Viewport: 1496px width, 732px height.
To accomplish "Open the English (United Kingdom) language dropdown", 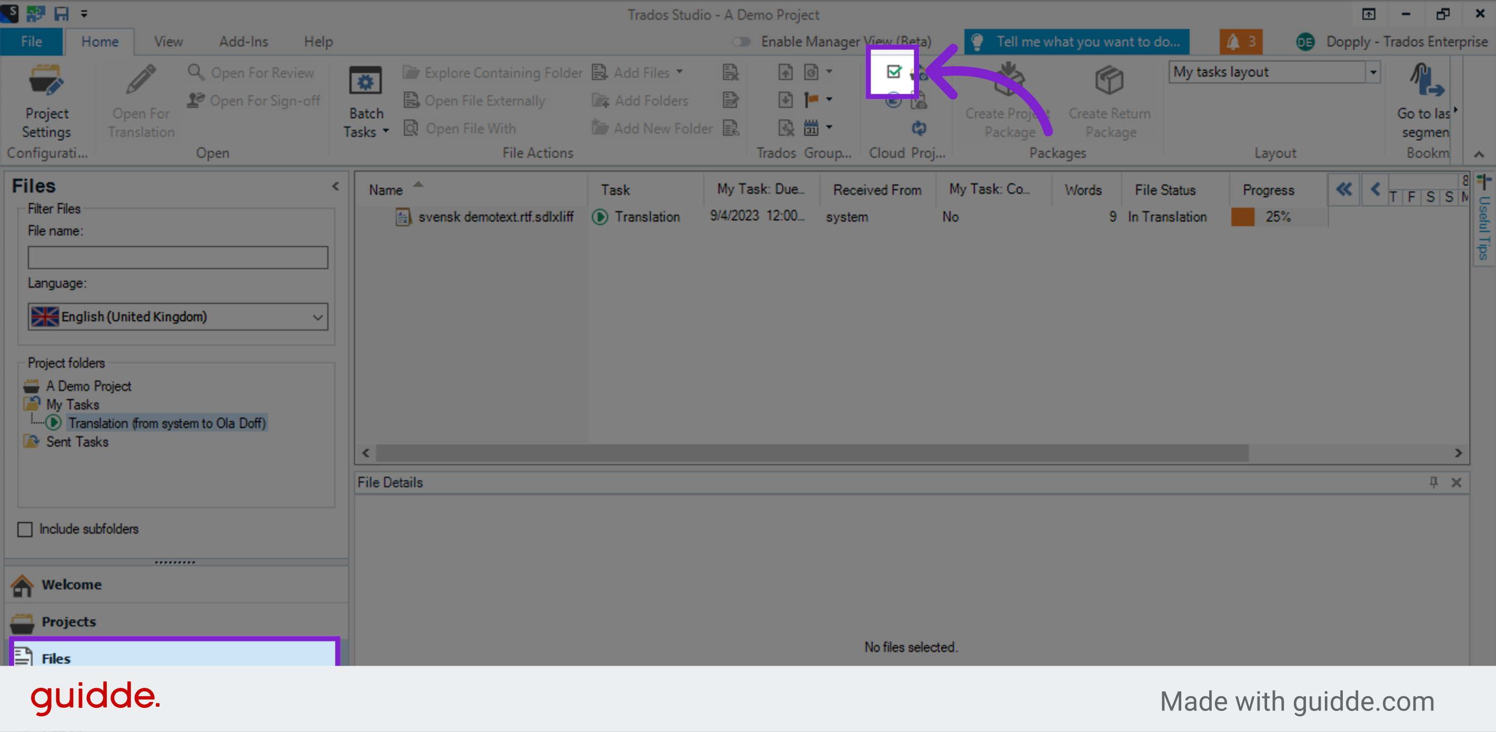I will pyautogui.click(x=178, y=317).
